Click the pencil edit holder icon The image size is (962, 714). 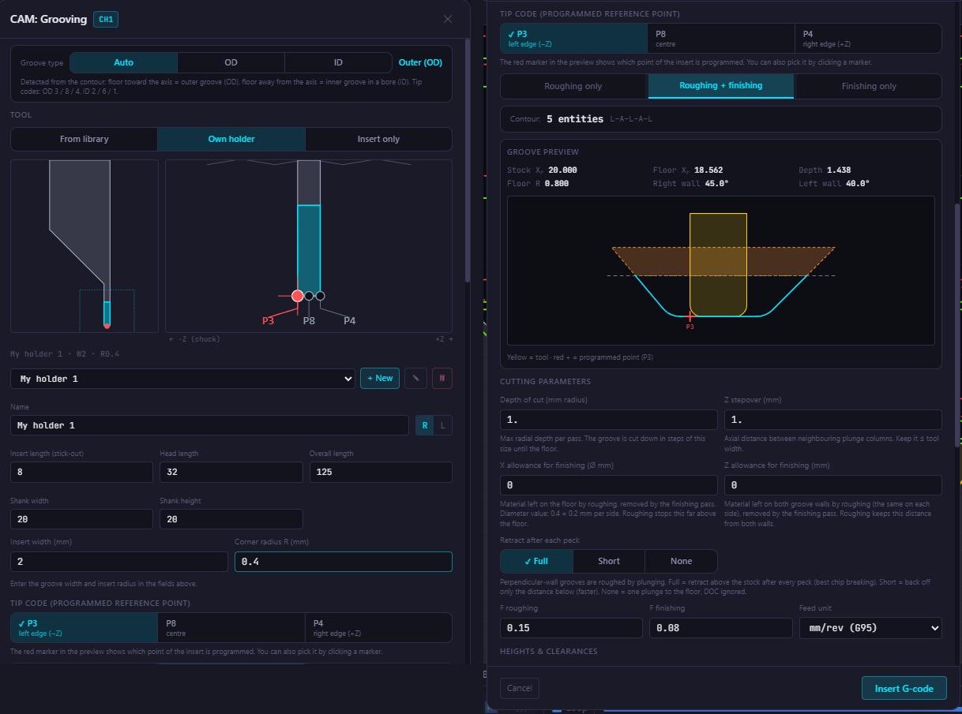click(415, 378)
